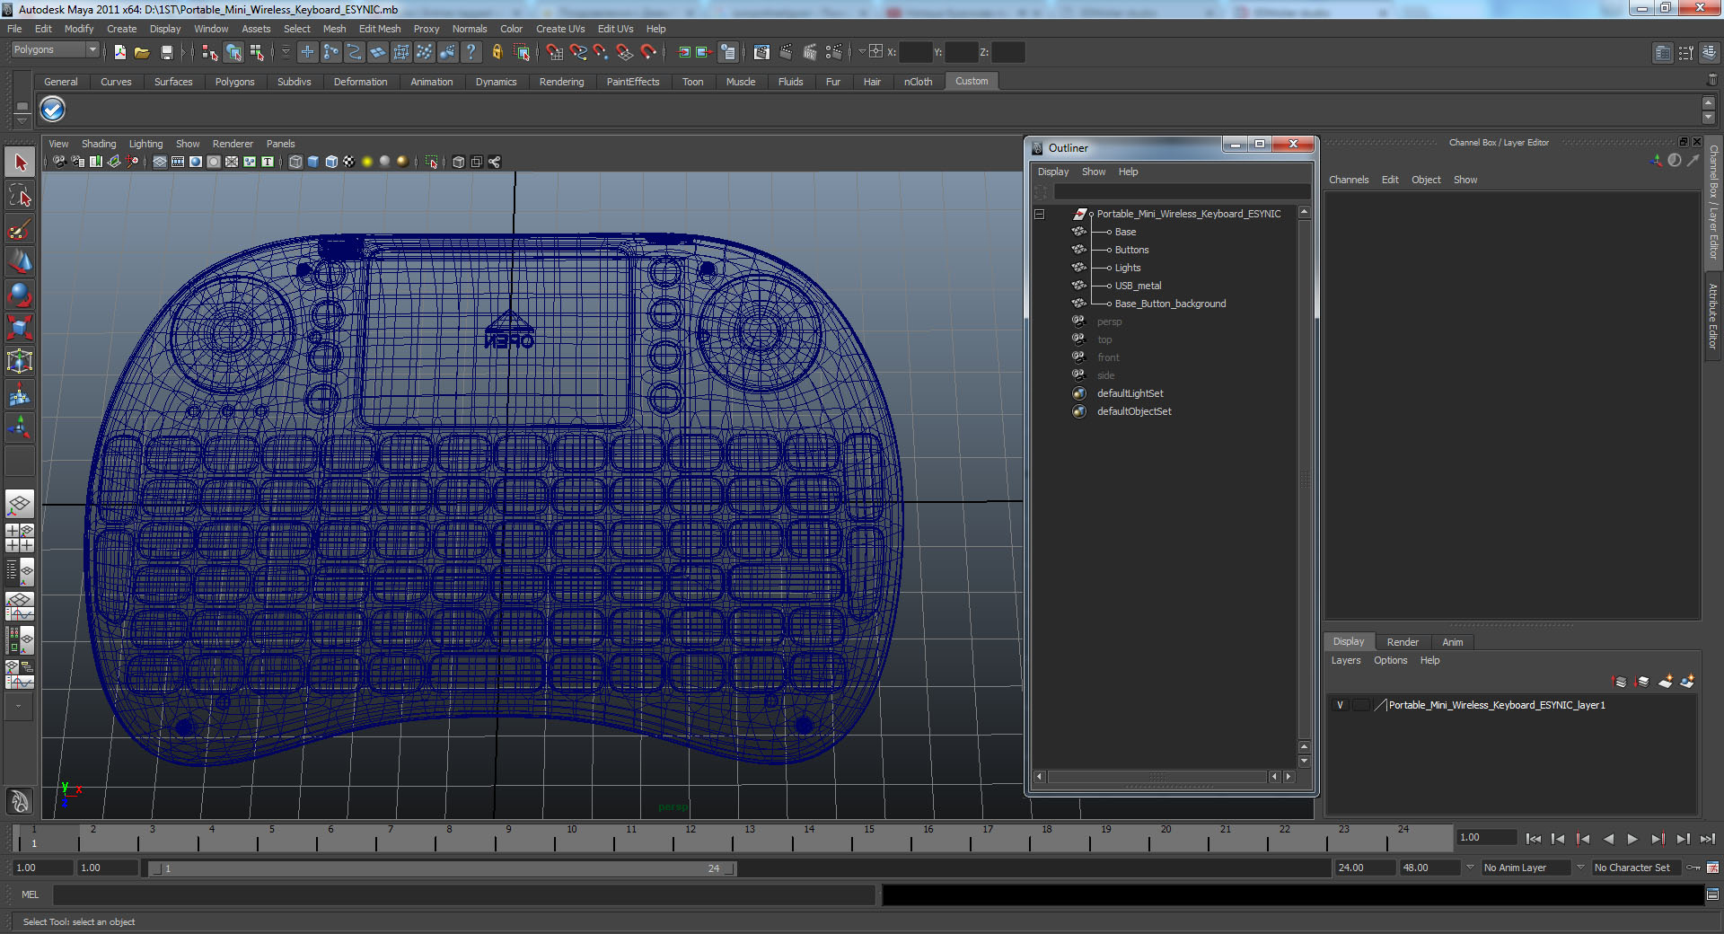Viewport: 1724px width, 934px height.
Task: Click the Open Scene folder icon
Action: click(x=142, y=52)
